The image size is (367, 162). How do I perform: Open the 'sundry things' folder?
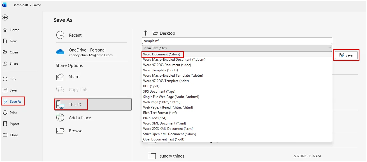[x=172, y=156]
